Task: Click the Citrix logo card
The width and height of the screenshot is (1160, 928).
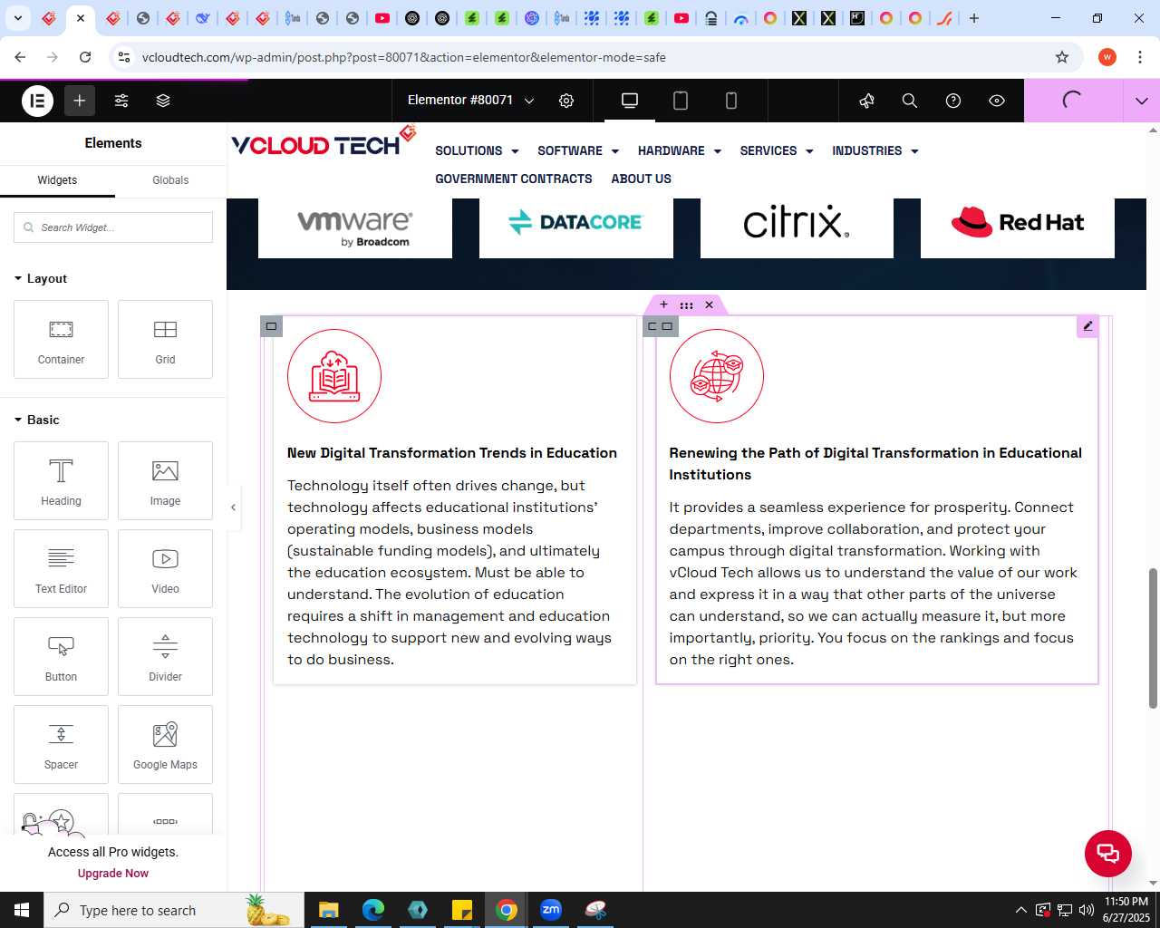Action: [x=797, y=227]
